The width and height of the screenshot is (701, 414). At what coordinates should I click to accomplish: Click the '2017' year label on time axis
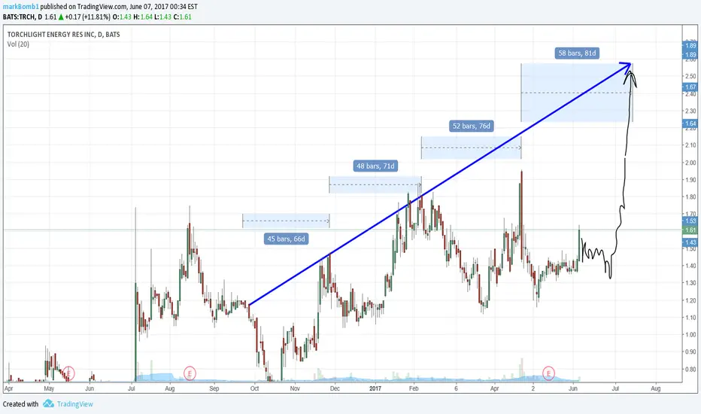pyautogui.click(x=375, y=388)
